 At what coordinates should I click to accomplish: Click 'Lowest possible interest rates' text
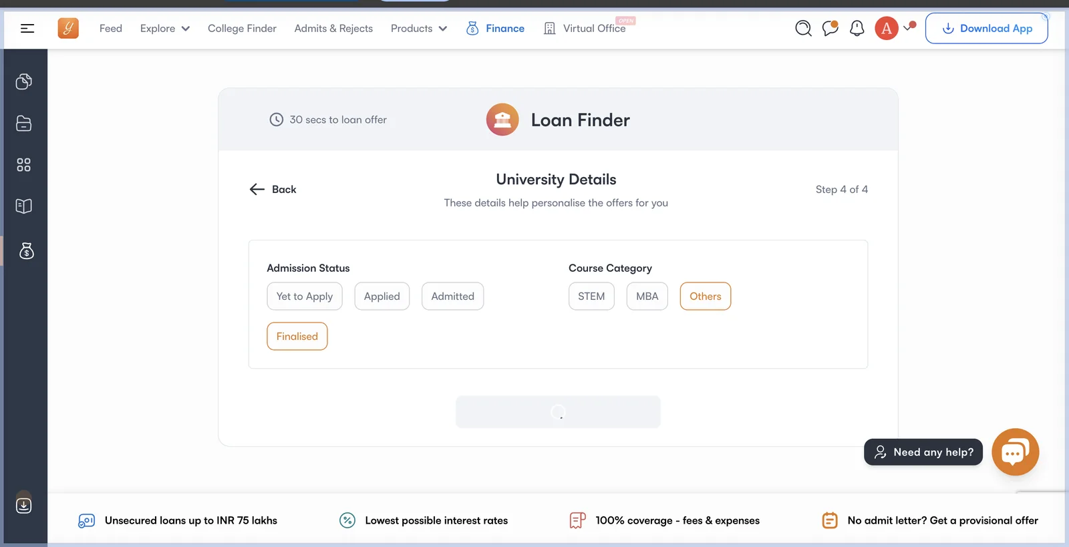pyautogui.click(x=436, y=520)
